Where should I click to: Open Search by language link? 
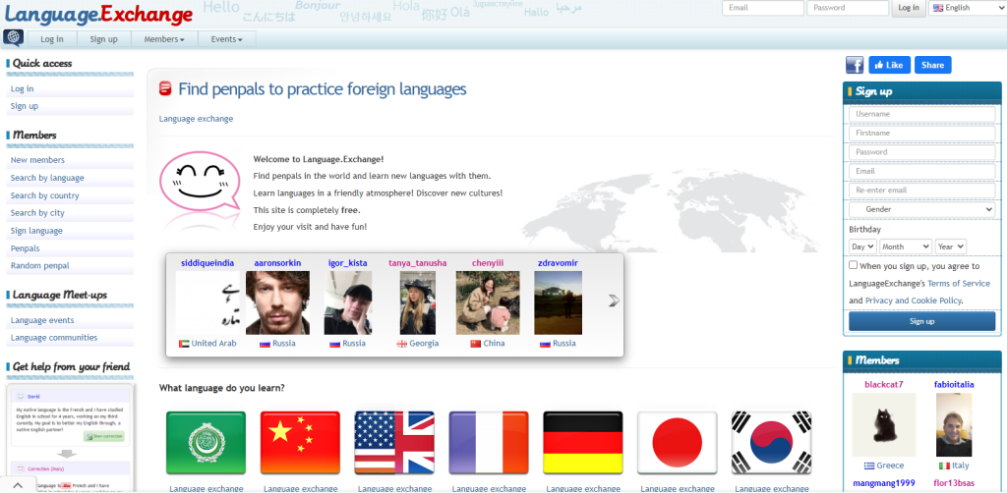(x=47, y=178)
